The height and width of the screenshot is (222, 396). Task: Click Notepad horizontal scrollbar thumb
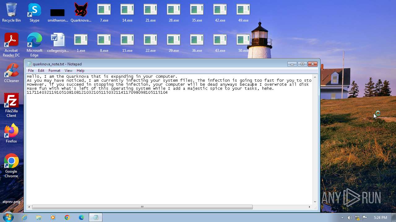pos(142,207)
